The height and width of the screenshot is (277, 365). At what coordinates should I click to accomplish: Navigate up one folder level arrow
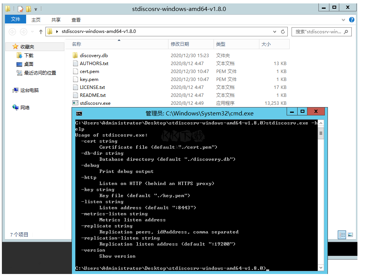tap(41, 32)
